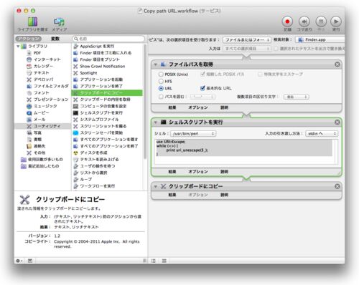Switch to the Variables (変数) tab
The width and height of the screenshot is (359, 285).
pyautogui.click(x=55, y=39)
